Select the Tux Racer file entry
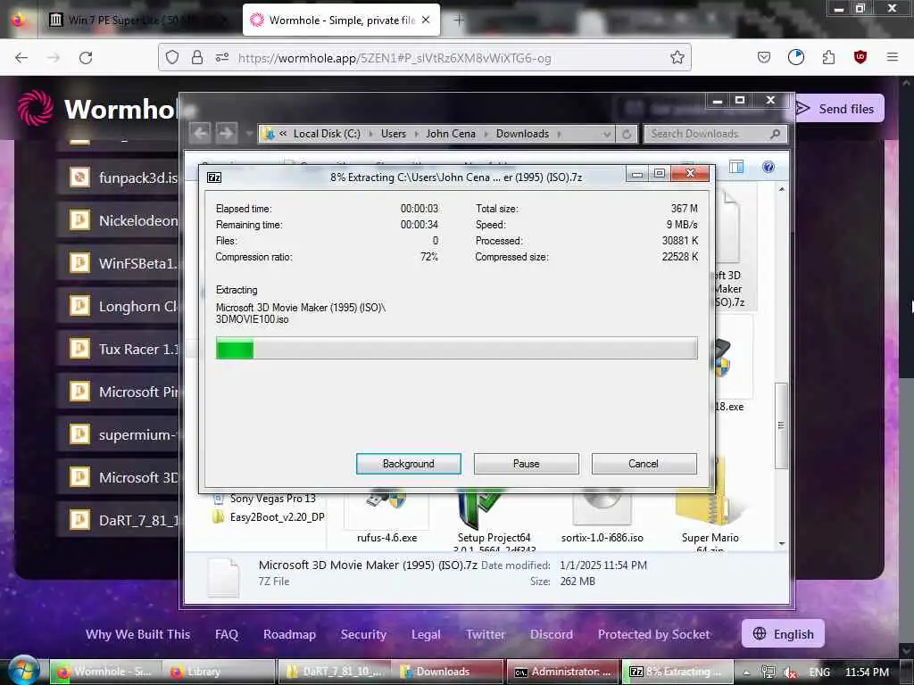The image size is (914, 685). click(119, 349)
